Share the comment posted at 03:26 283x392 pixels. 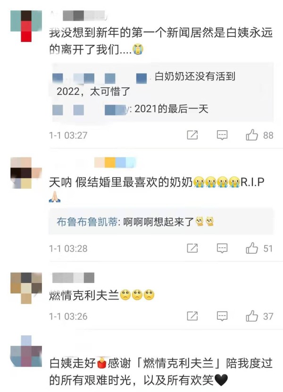[x=192, y=316]
